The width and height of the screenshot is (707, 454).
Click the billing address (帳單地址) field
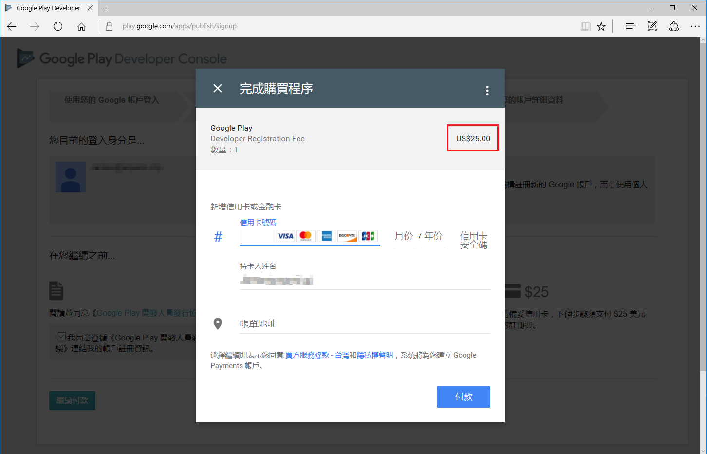365,324
